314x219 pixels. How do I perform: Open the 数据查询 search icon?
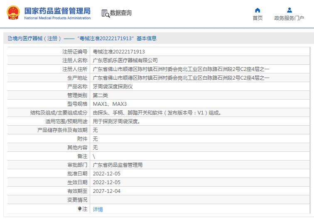coord(105,13)
